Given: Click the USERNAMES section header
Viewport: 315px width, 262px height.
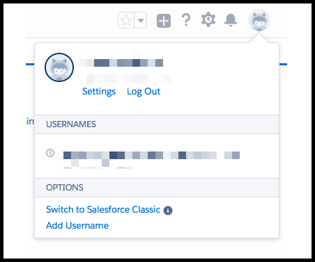Looking at the screenshot, I should point(157,124).
